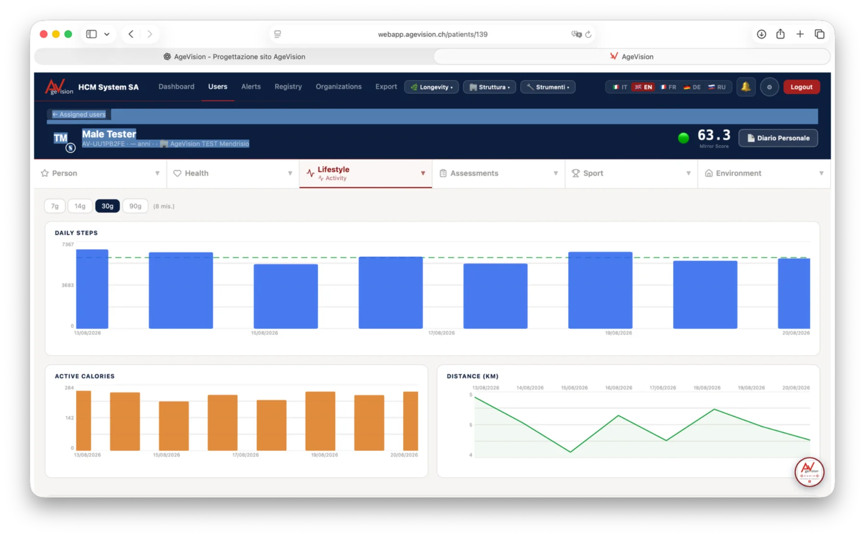Go back with Safari back arrow
The height and width of the screenshot is (537, 865).
pos(131,34)
